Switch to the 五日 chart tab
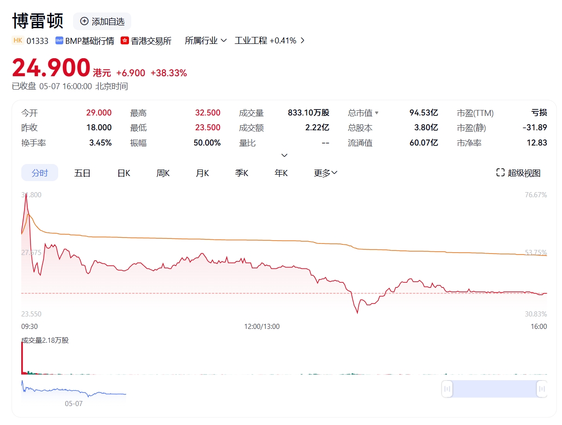This screenshot has width=562, height=425. (82, 173)
